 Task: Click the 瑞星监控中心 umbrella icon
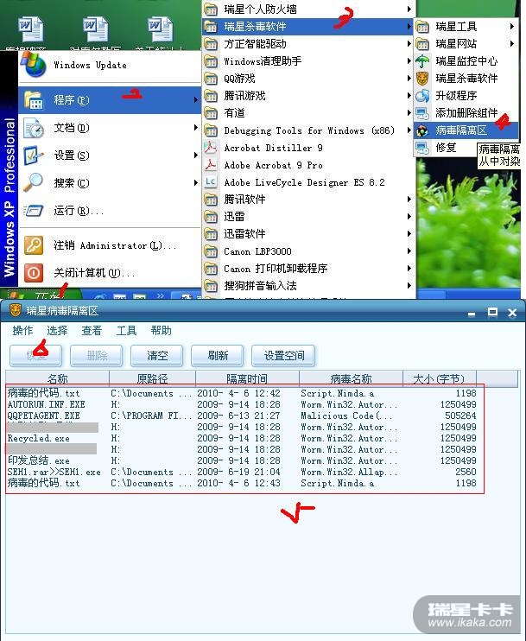pyautogui.click(x=422, y=61)
